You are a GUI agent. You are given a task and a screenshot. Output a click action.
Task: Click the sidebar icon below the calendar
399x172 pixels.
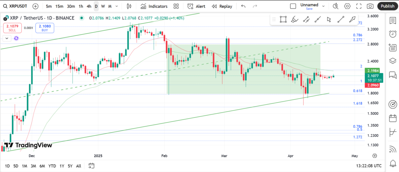point(393,132)
